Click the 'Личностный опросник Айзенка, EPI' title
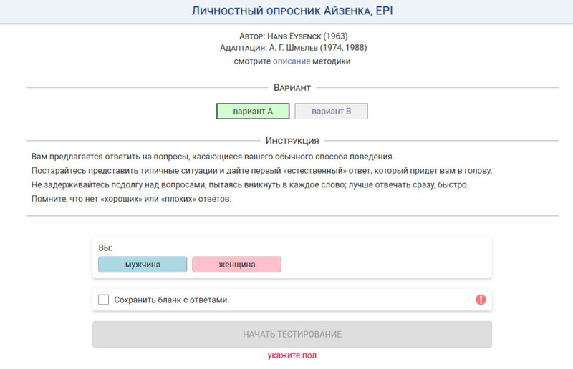Screen dimensions: 573x369 click(x=292, y=11)
